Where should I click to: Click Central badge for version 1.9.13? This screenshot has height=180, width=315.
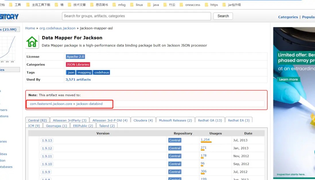point(175,140)
